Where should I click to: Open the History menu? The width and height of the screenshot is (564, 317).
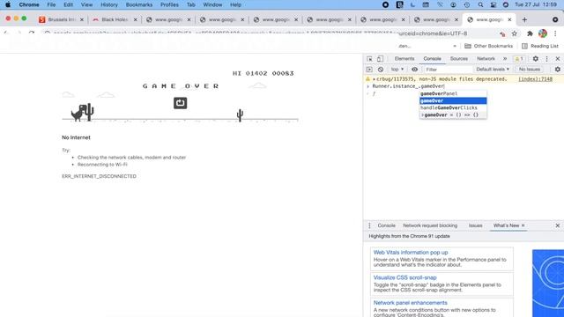pos(109,4)
